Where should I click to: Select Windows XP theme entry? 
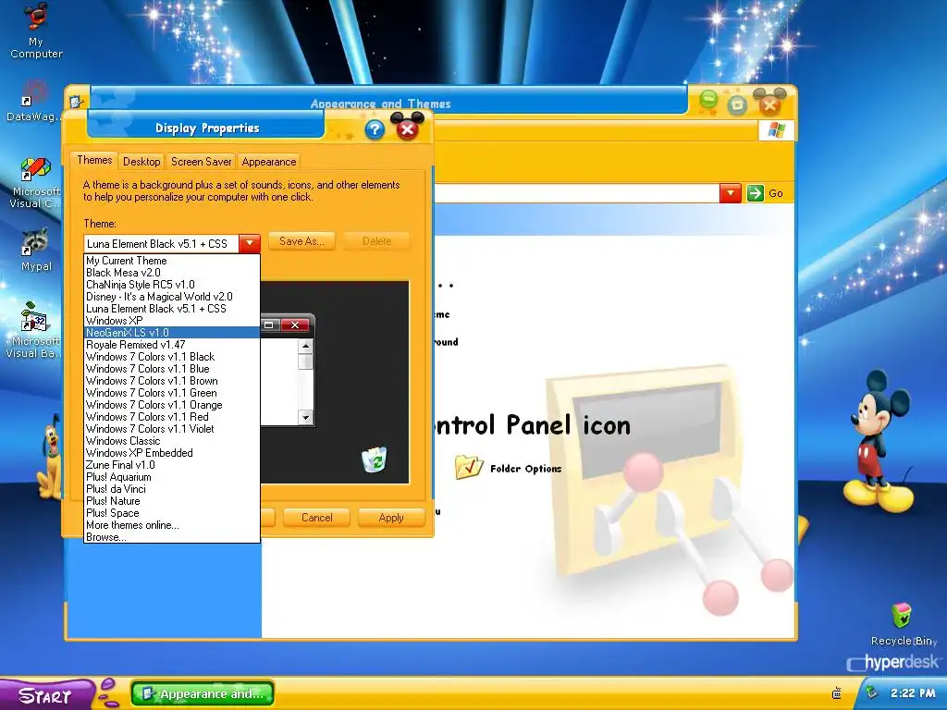coord(172,321)
